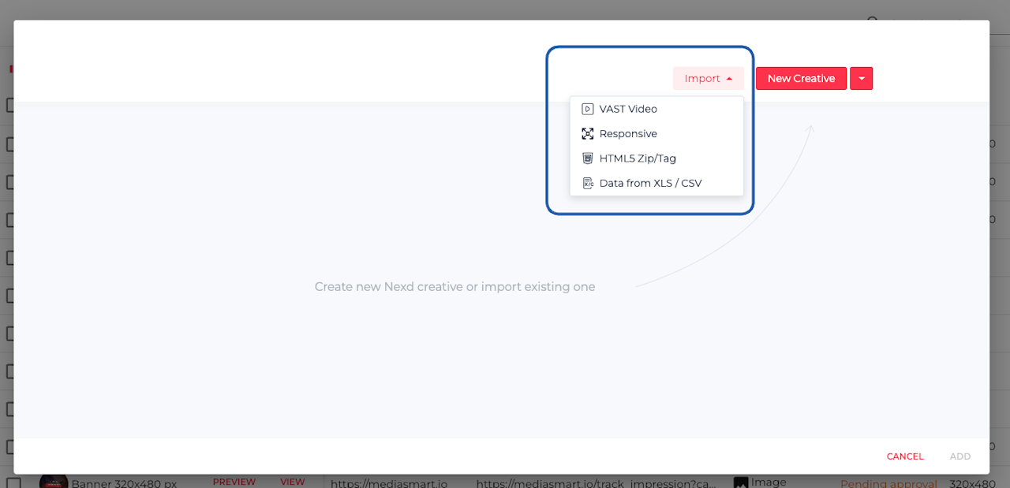Click the Image type icon in Banner row
Image resolution: width=1010 pixels, height=488 pixels.
[x=740, y=482]
